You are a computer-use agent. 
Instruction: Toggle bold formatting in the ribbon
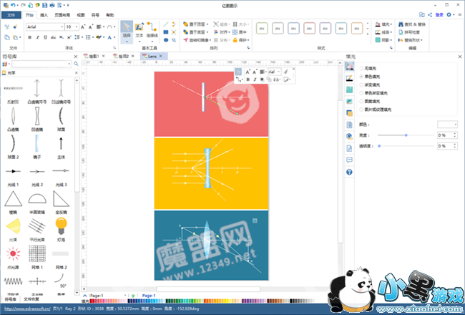point(29,37)
